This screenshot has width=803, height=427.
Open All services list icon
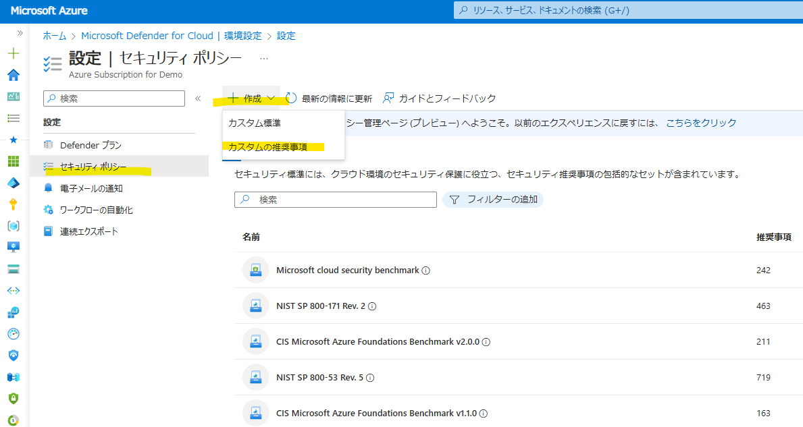point(14,118)
